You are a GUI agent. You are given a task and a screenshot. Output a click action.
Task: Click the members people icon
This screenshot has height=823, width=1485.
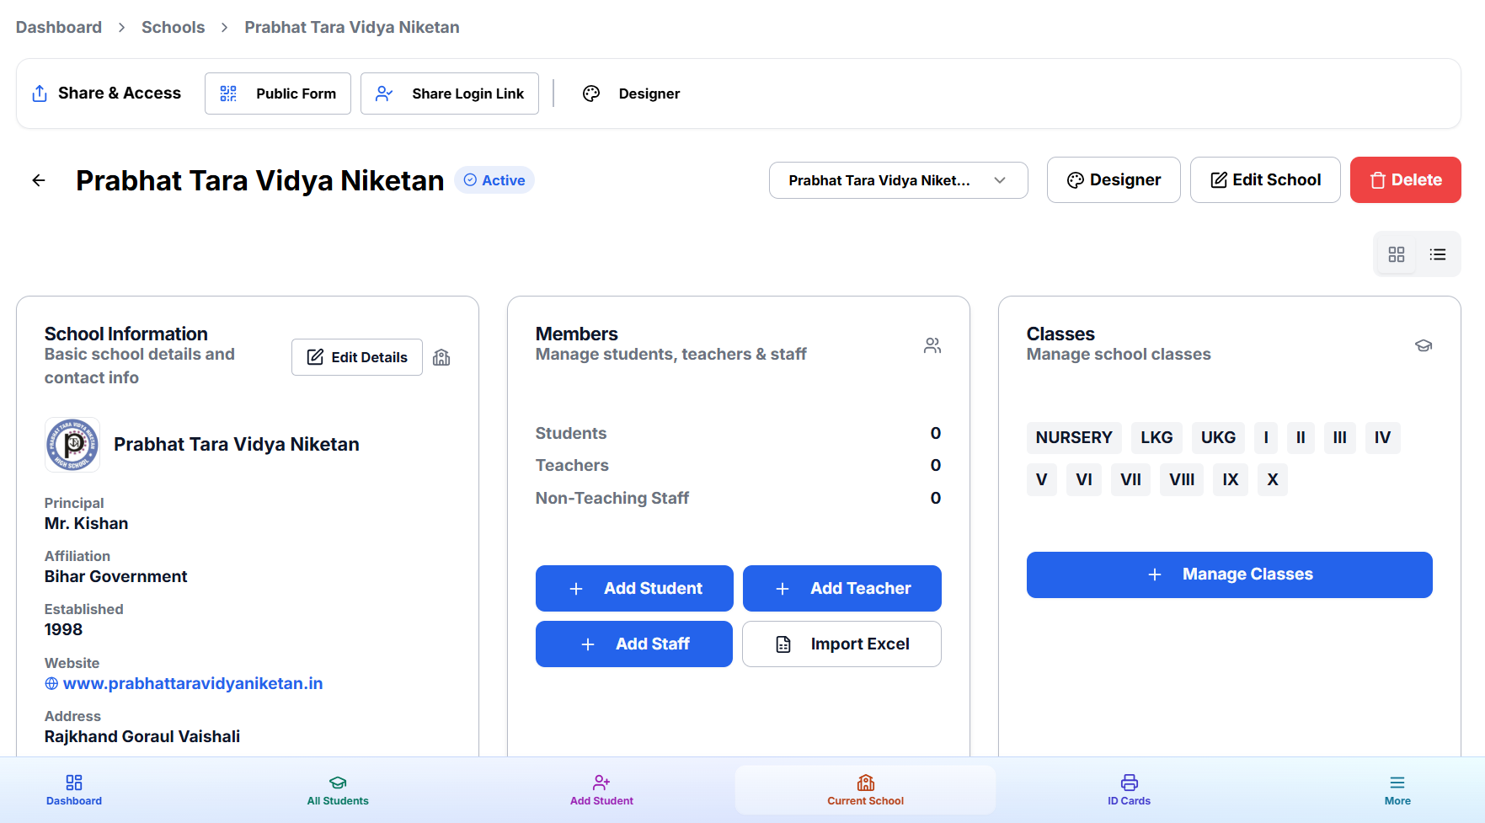(x=932, y=345)
